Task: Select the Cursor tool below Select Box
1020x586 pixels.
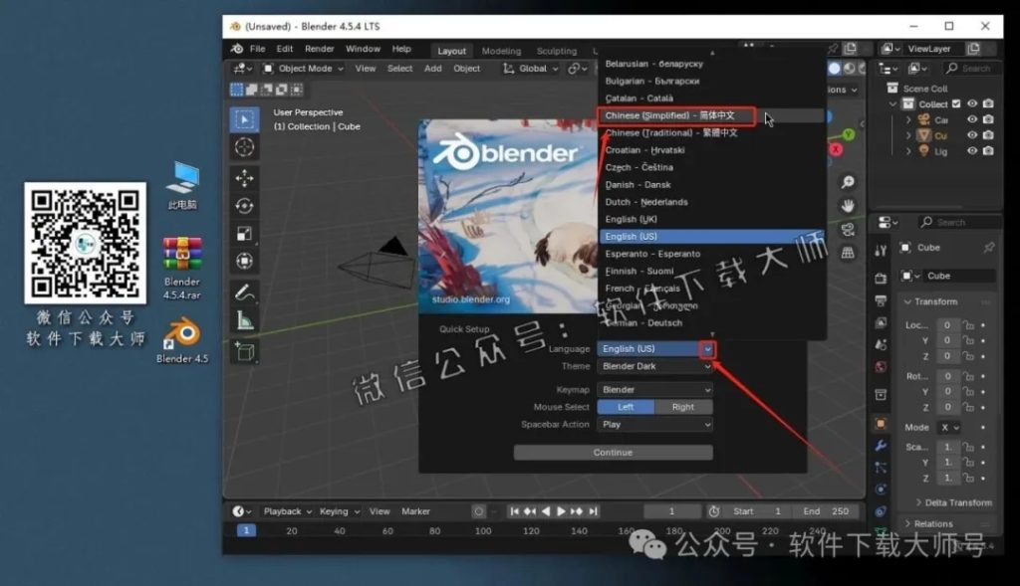Action: click(x=246, y=147)
